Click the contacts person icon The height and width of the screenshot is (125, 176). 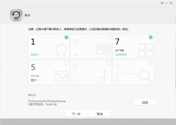point(61,50)
